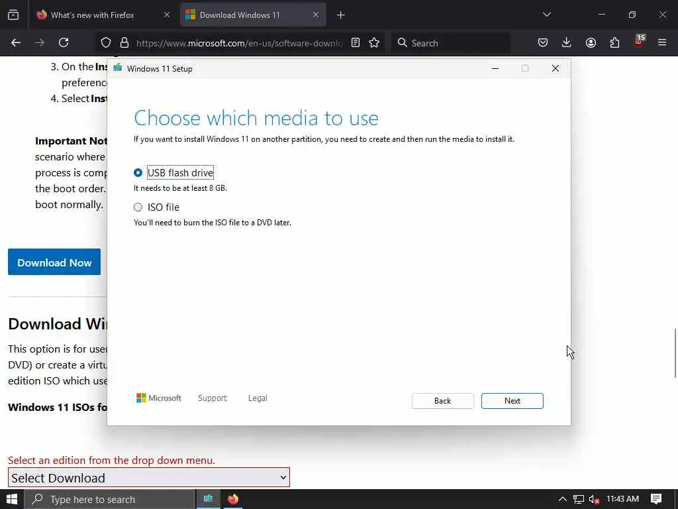The width and height of the screenshot is (678, 509).
Task: Select the USB flash drive radio button
Action: click(x=138, y=173)
